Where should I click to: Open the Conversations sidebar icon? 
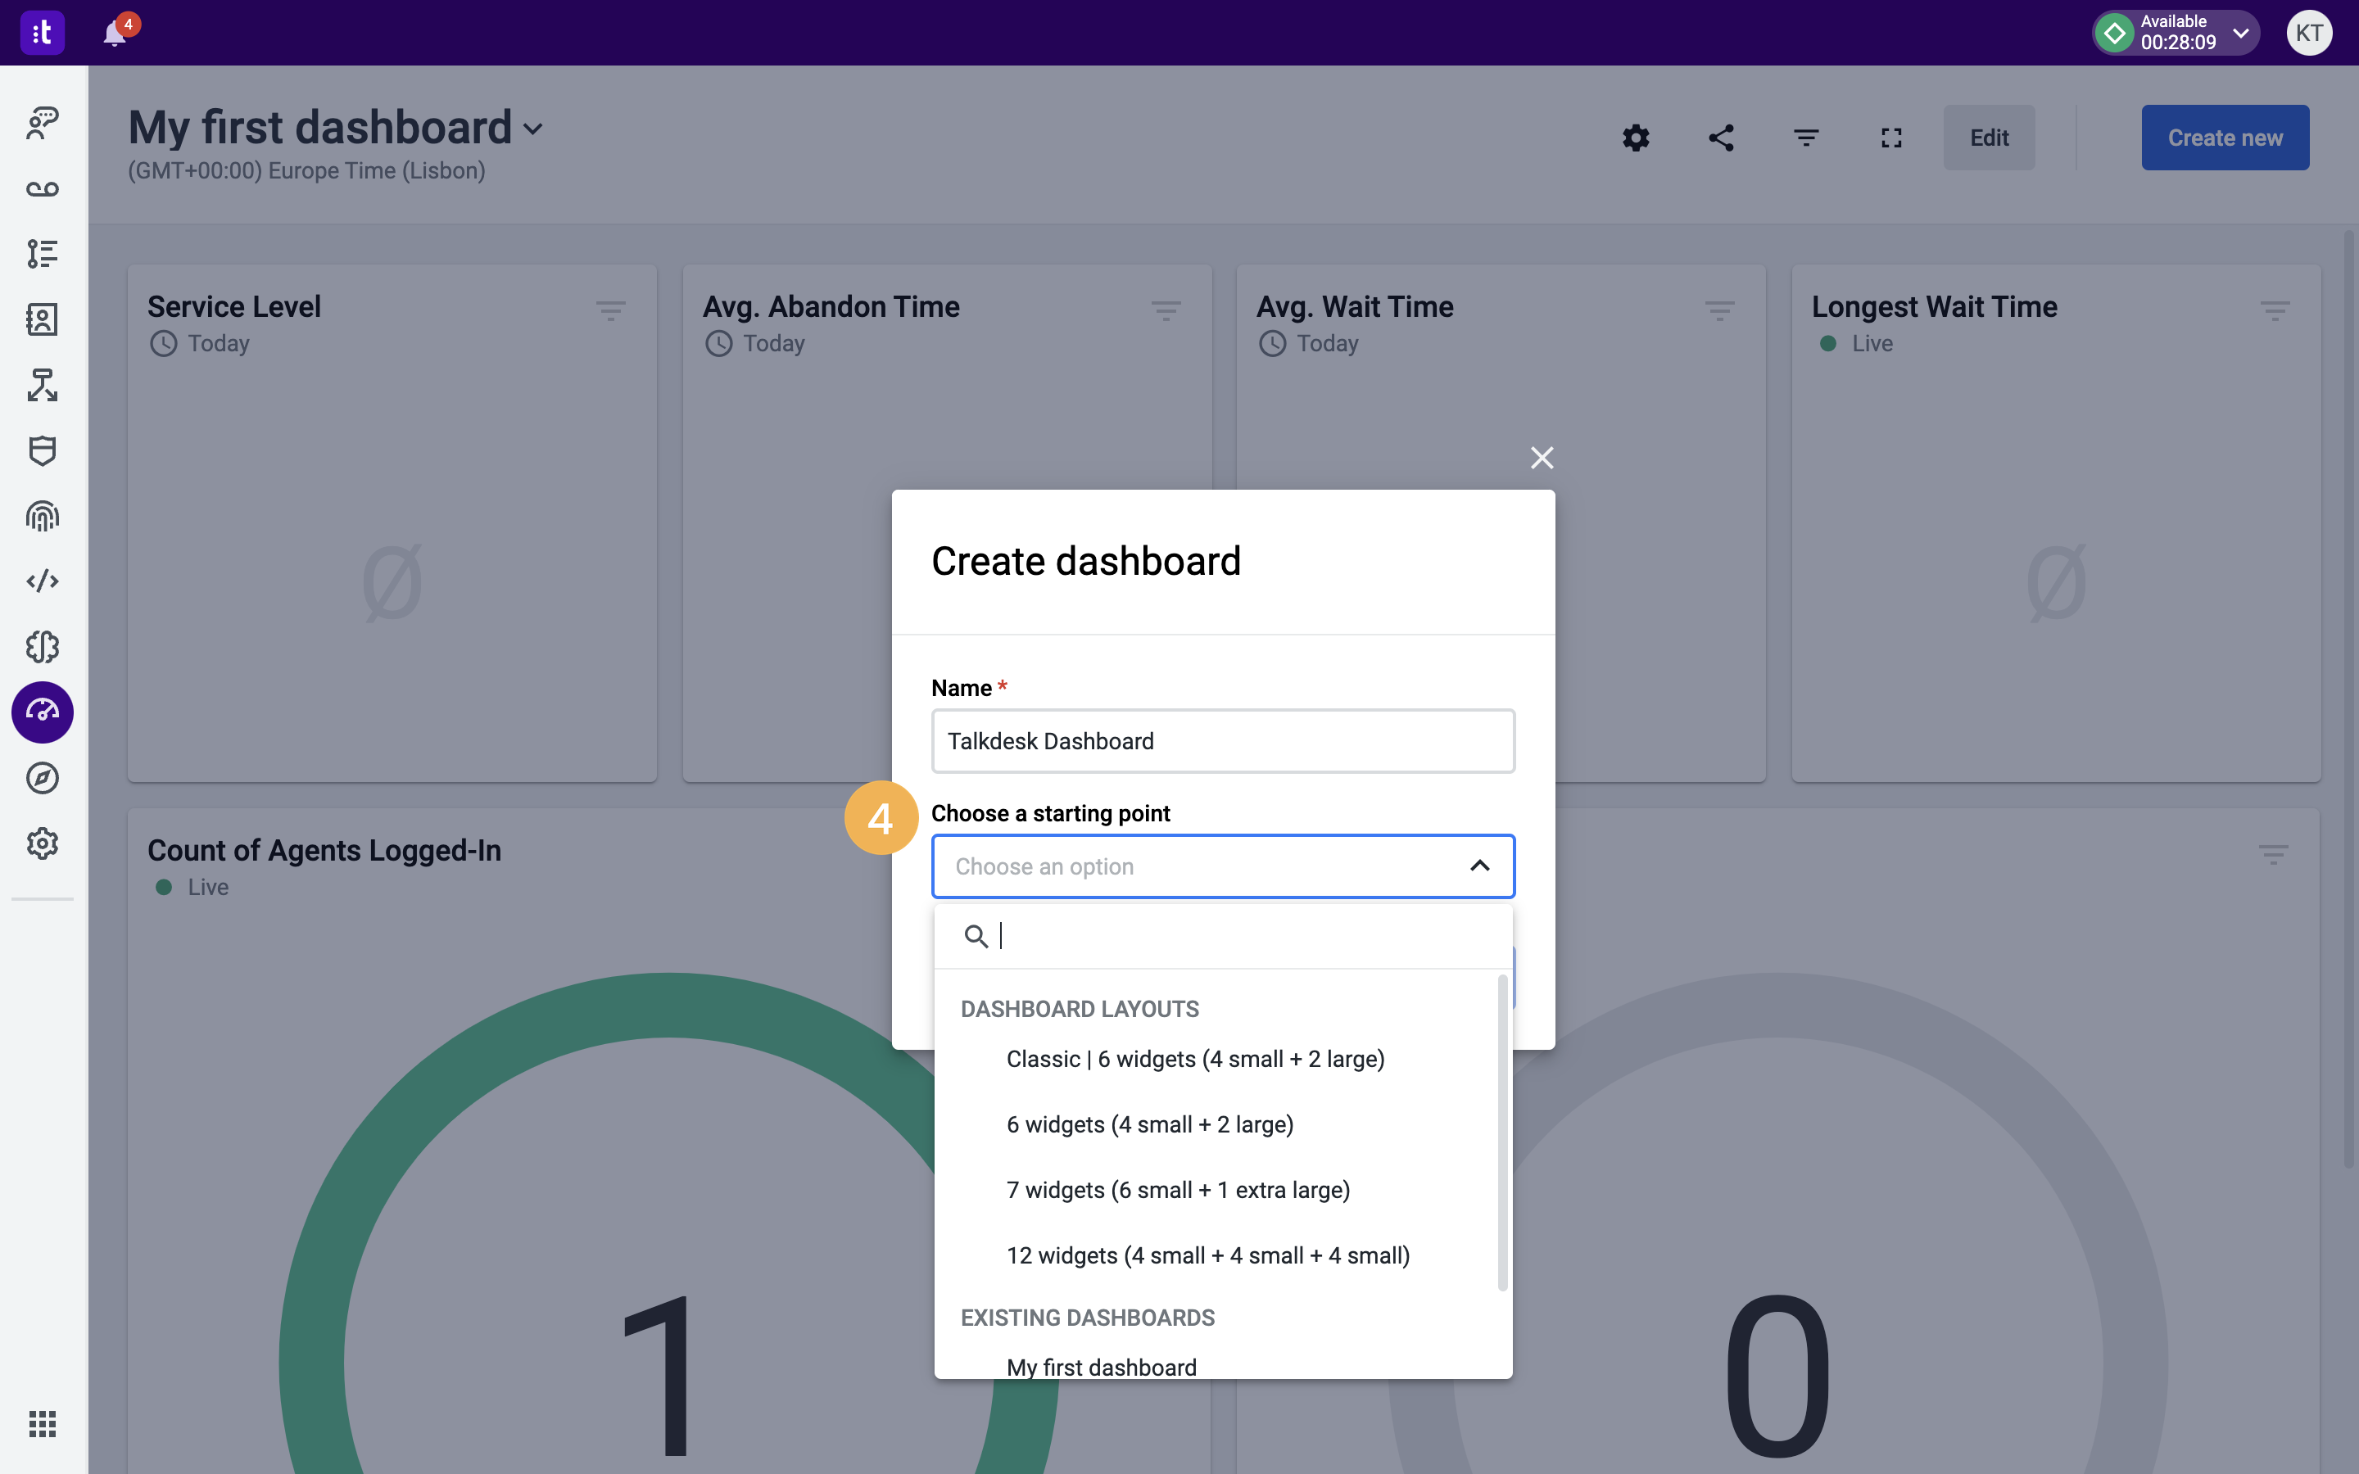42,123
